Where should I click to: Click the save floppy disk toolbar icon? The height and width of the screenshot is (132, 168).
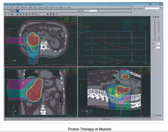point(12,14)
